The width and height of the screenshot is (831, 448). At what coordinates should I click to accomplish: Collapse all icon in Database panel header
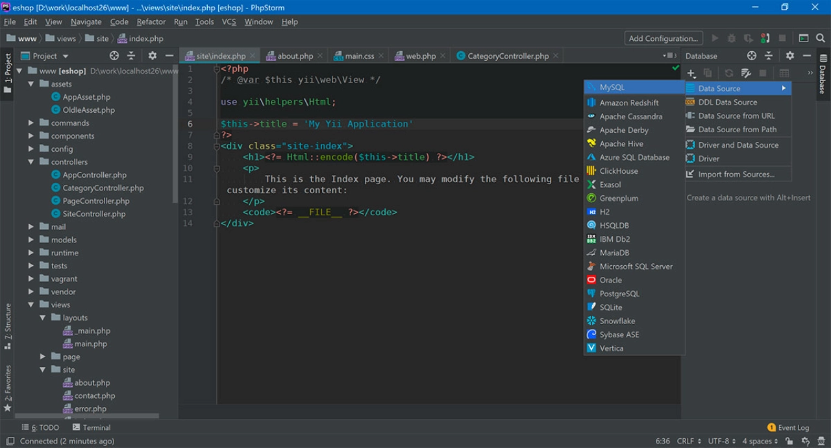tap(769, 56)
